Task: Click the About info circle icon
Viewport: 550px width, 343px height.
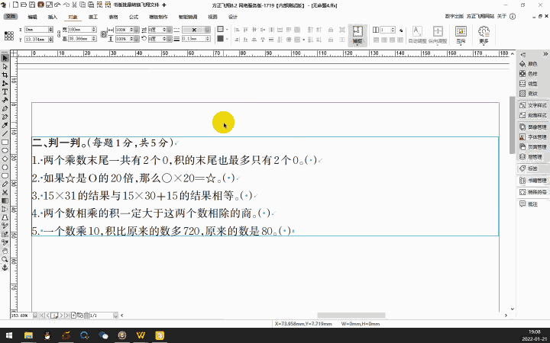Action: click(x=513, y=17)
